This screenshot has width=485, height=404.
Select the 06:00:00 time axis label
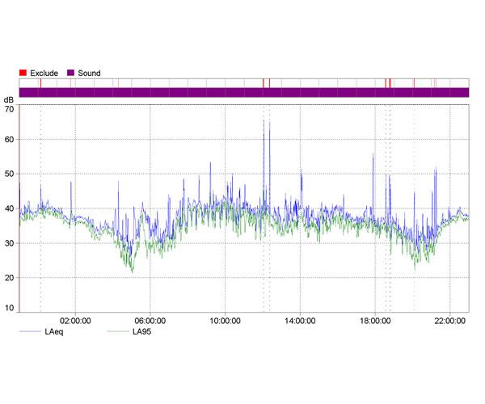(x=150, y=320)
